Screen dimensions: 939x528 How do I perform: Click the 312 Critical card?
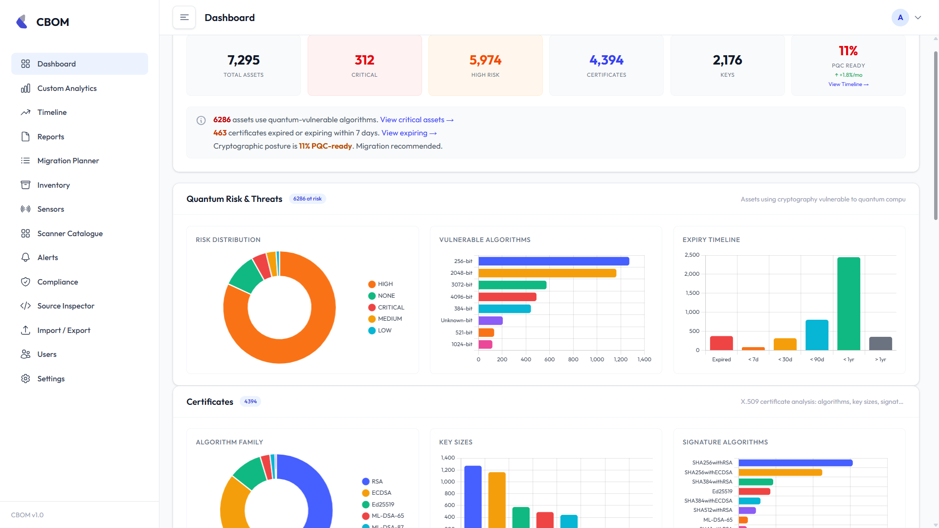[x=364, y=65]
